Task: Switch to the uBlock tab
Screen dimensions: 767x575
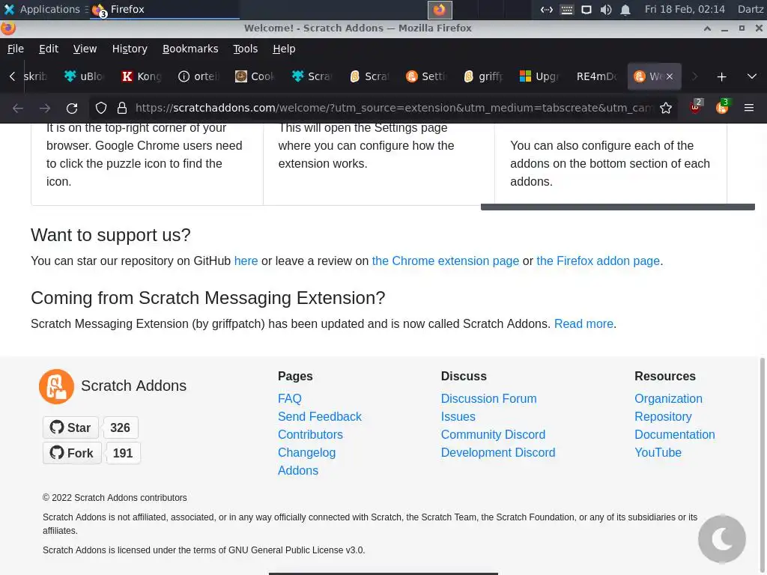Action: pos(84,76)
